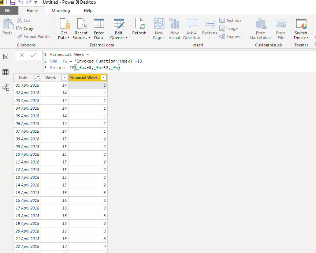Open the File menu
The height and width of the screenshot is (253, 316).
click(x=8, y=11)
